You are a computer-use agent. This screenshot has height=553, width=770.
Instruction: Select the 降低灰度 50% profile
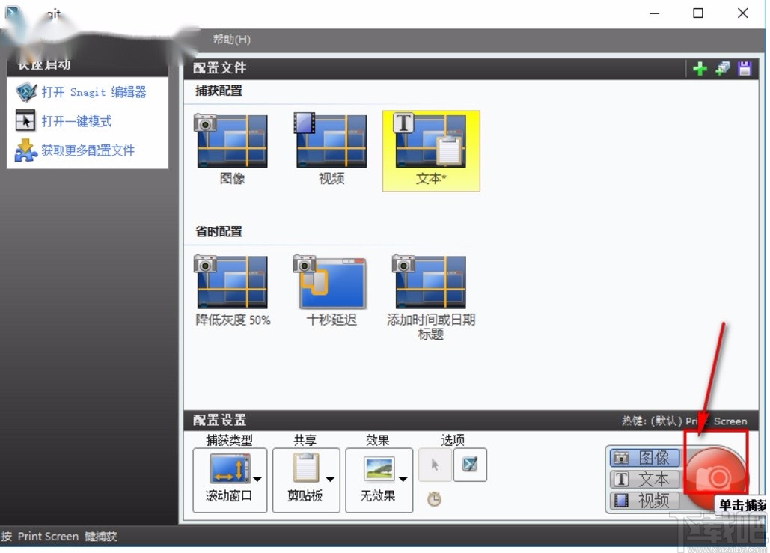tap(232, 291)
